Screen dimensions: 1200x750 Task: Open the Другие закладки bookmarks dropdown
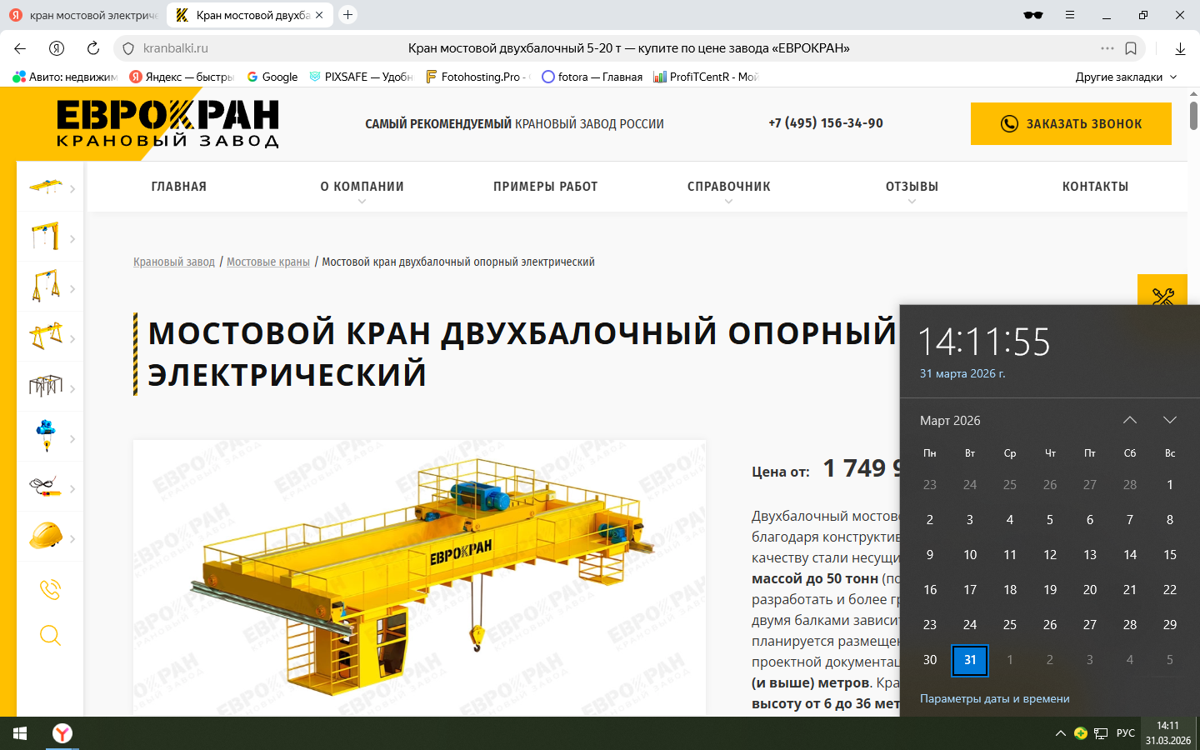(x=1126, y=77)
